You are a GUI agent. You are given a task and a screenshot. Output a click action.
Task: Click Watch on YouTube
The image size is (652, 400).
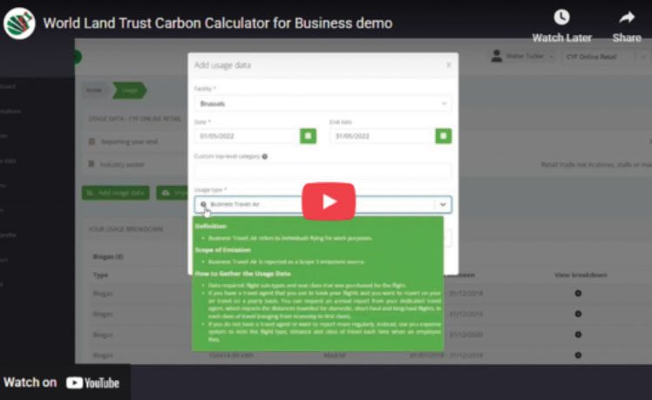[x=62, y=383]
